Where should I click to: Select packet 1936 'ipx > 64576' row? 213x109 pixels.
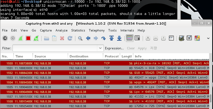tap(105, 92)
